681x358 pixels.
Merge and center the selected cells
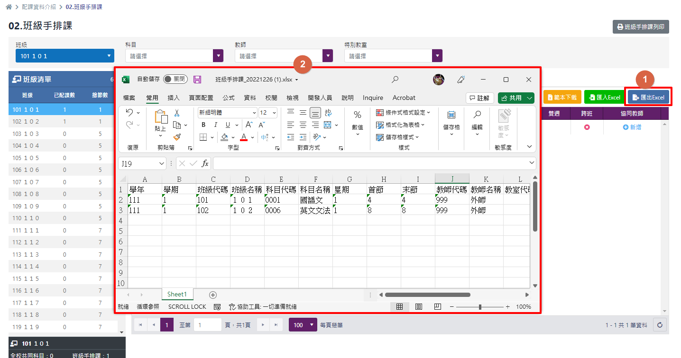[x=327, y=125]
